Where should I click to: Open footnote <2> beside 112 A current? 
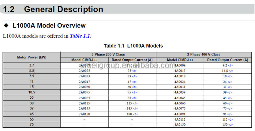click(230, 120)
